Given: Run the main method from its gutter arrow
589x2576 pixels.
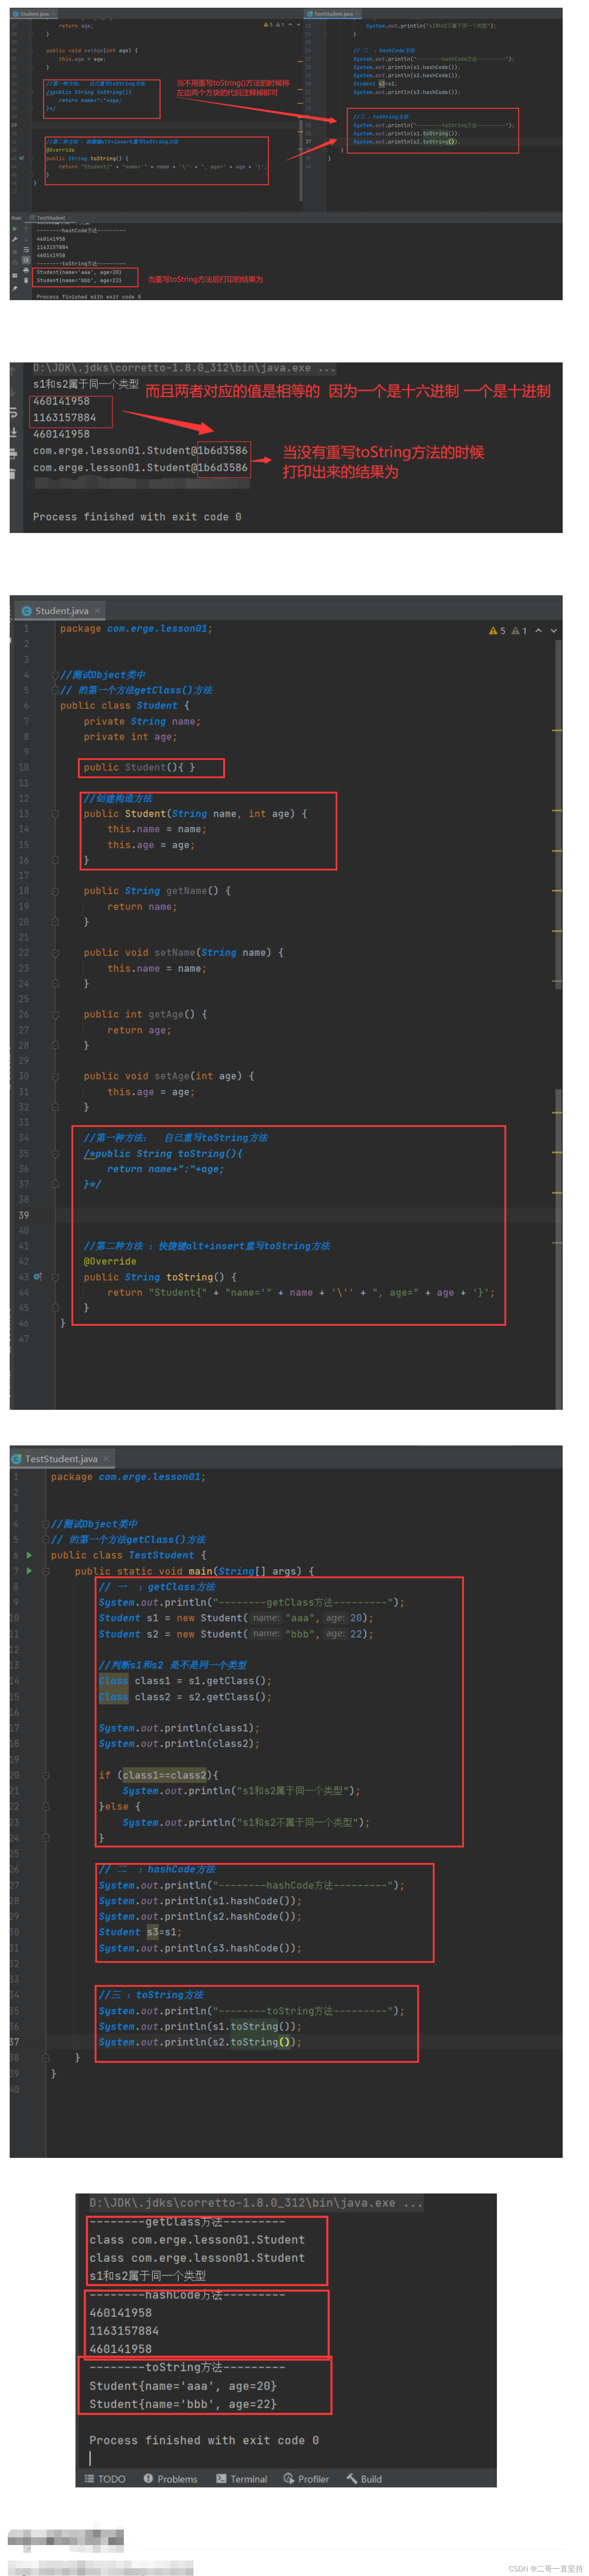Looking at the screenshot, I should click(29, 1571).
